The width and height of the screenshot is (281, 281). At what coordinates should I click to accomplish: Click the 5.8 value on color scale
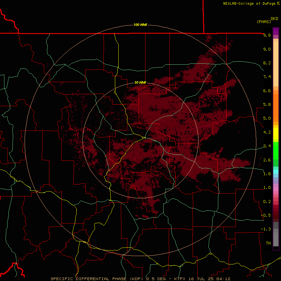point(267,105)
